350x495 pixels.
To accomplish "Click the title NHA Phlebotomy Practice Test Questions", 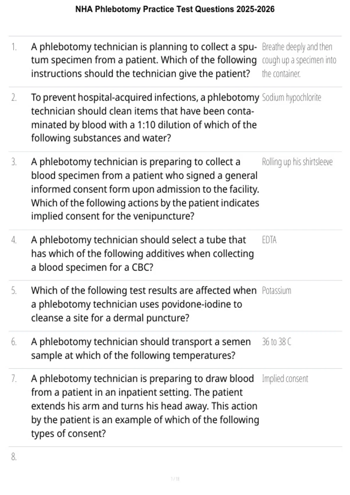I will 175,9.
